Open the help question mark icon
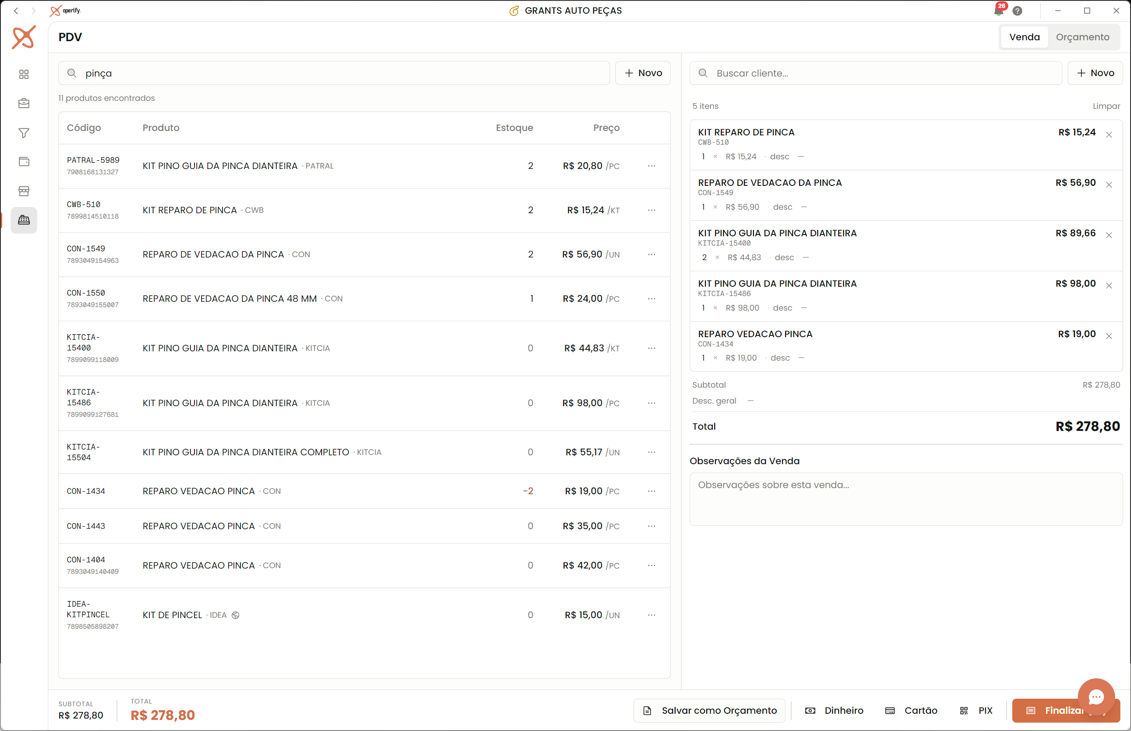The height and width of the screenshot is (731, 1131). point(1017,11)
